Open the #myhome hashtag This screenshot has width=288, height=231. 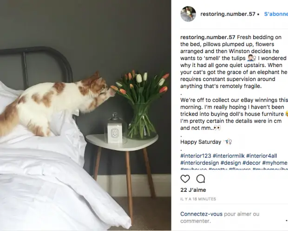click(x=275, y=163)
